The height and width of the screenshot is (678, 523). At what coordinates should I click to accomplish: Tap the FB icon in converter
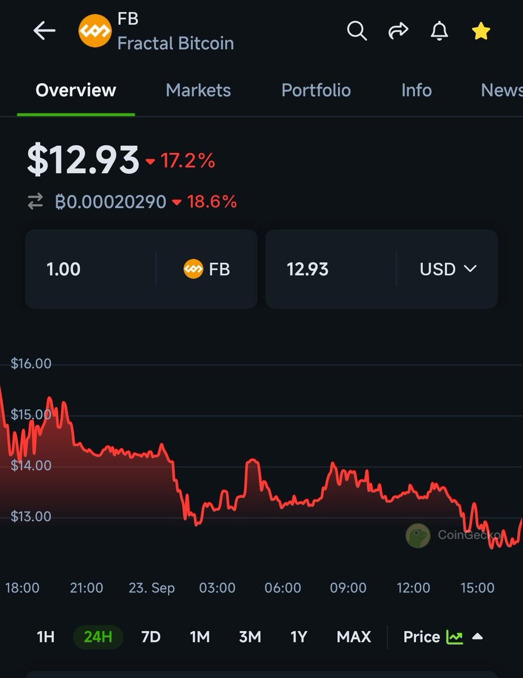[x=193, y=269]
